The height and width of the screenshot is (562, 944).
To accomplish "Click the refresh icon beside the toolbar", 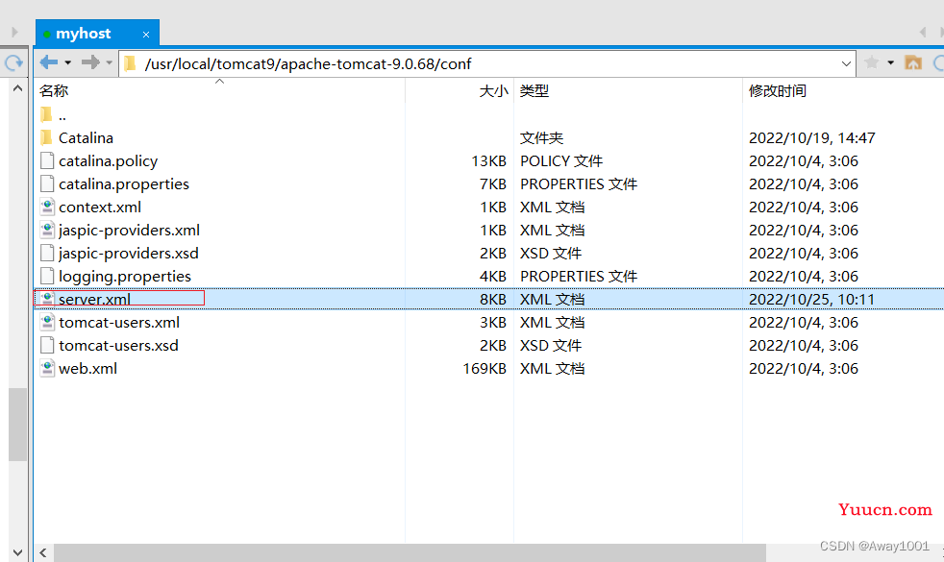I will click(x=13, y=62).
